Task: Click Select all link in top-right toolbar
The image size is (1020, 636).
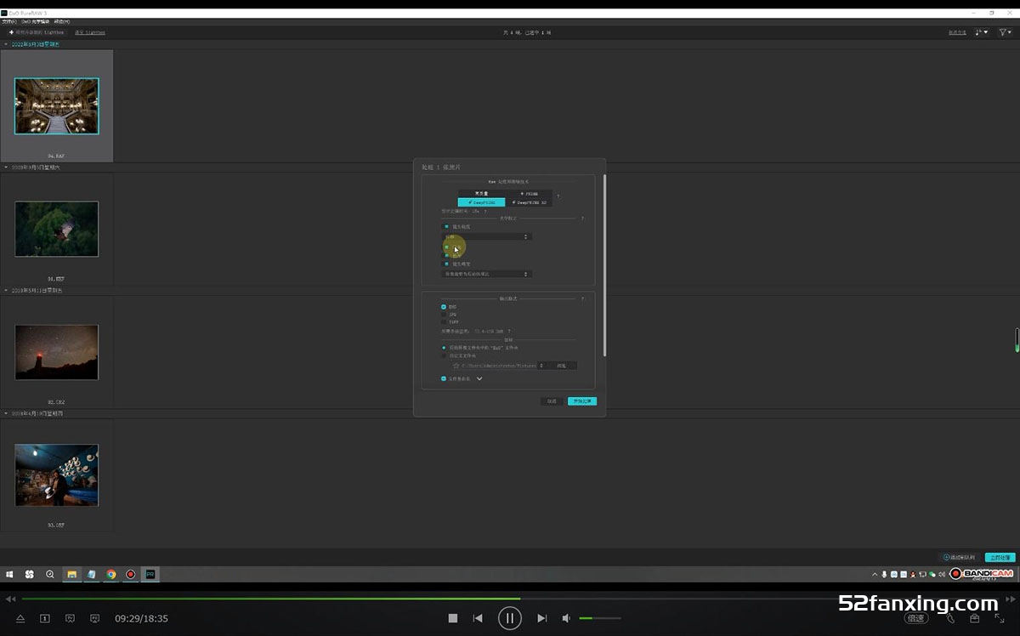Action: click(x=957, y=32)
